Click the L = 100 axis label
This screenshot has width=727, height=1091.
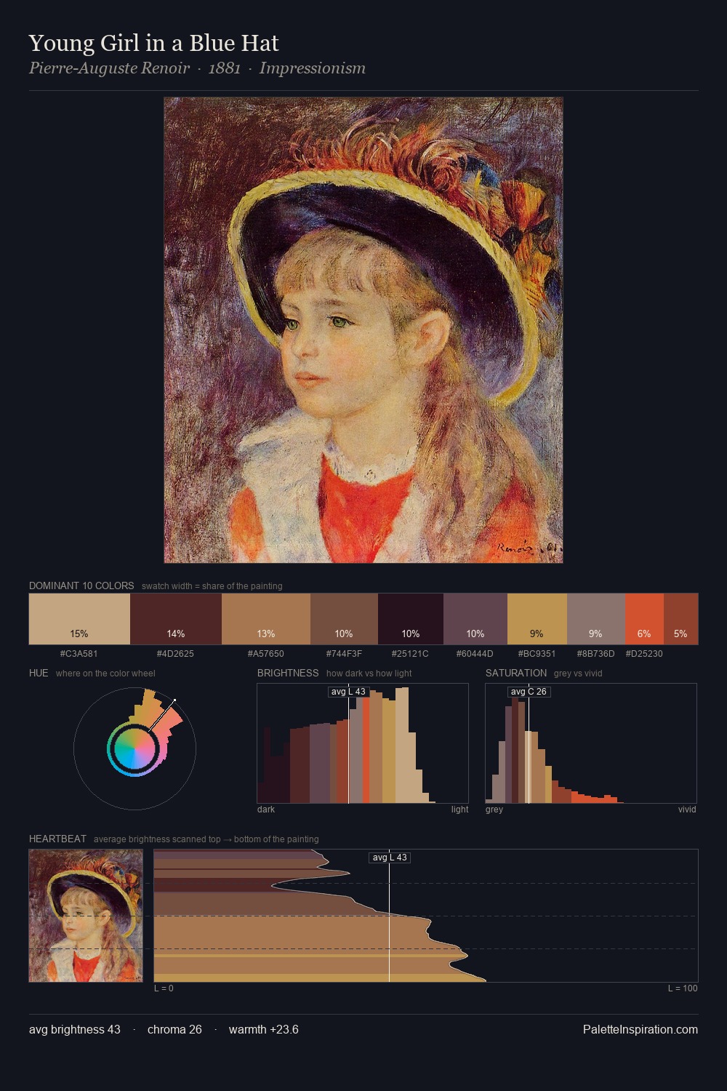click(683, 988)
